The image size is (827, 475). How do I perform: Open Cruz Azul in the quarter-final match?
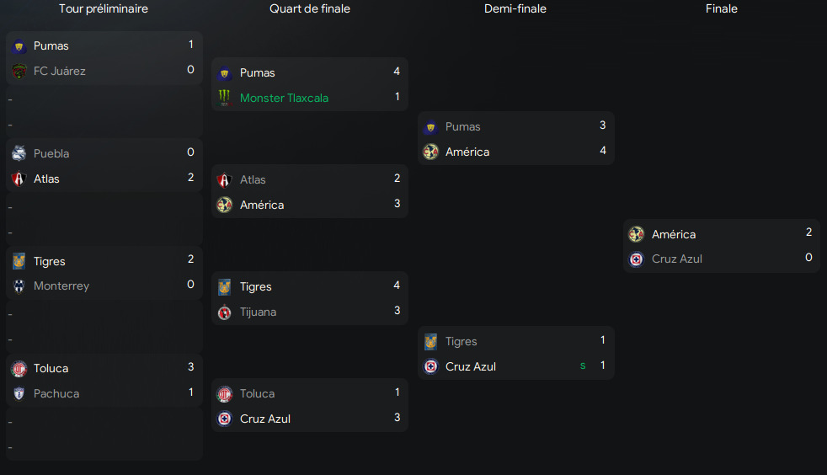(266, 419)
